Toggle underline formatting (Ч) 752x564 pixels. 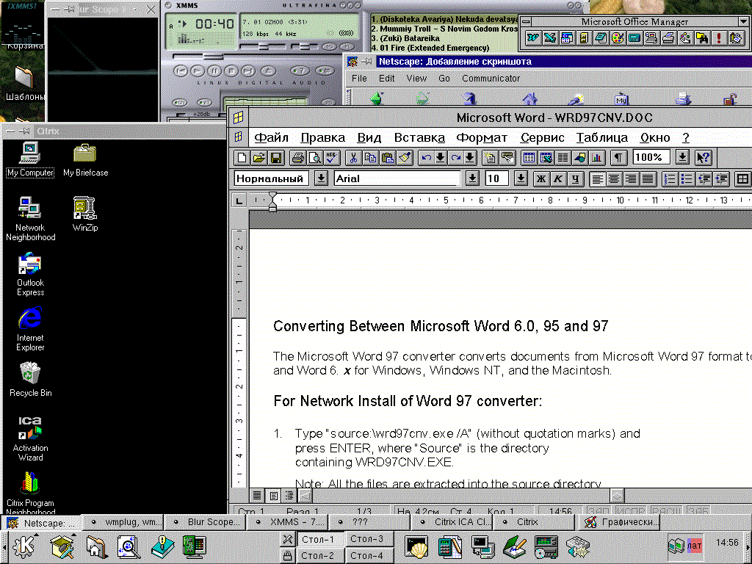(576, 179)
